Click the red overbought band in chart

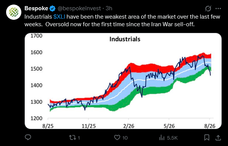151,68
